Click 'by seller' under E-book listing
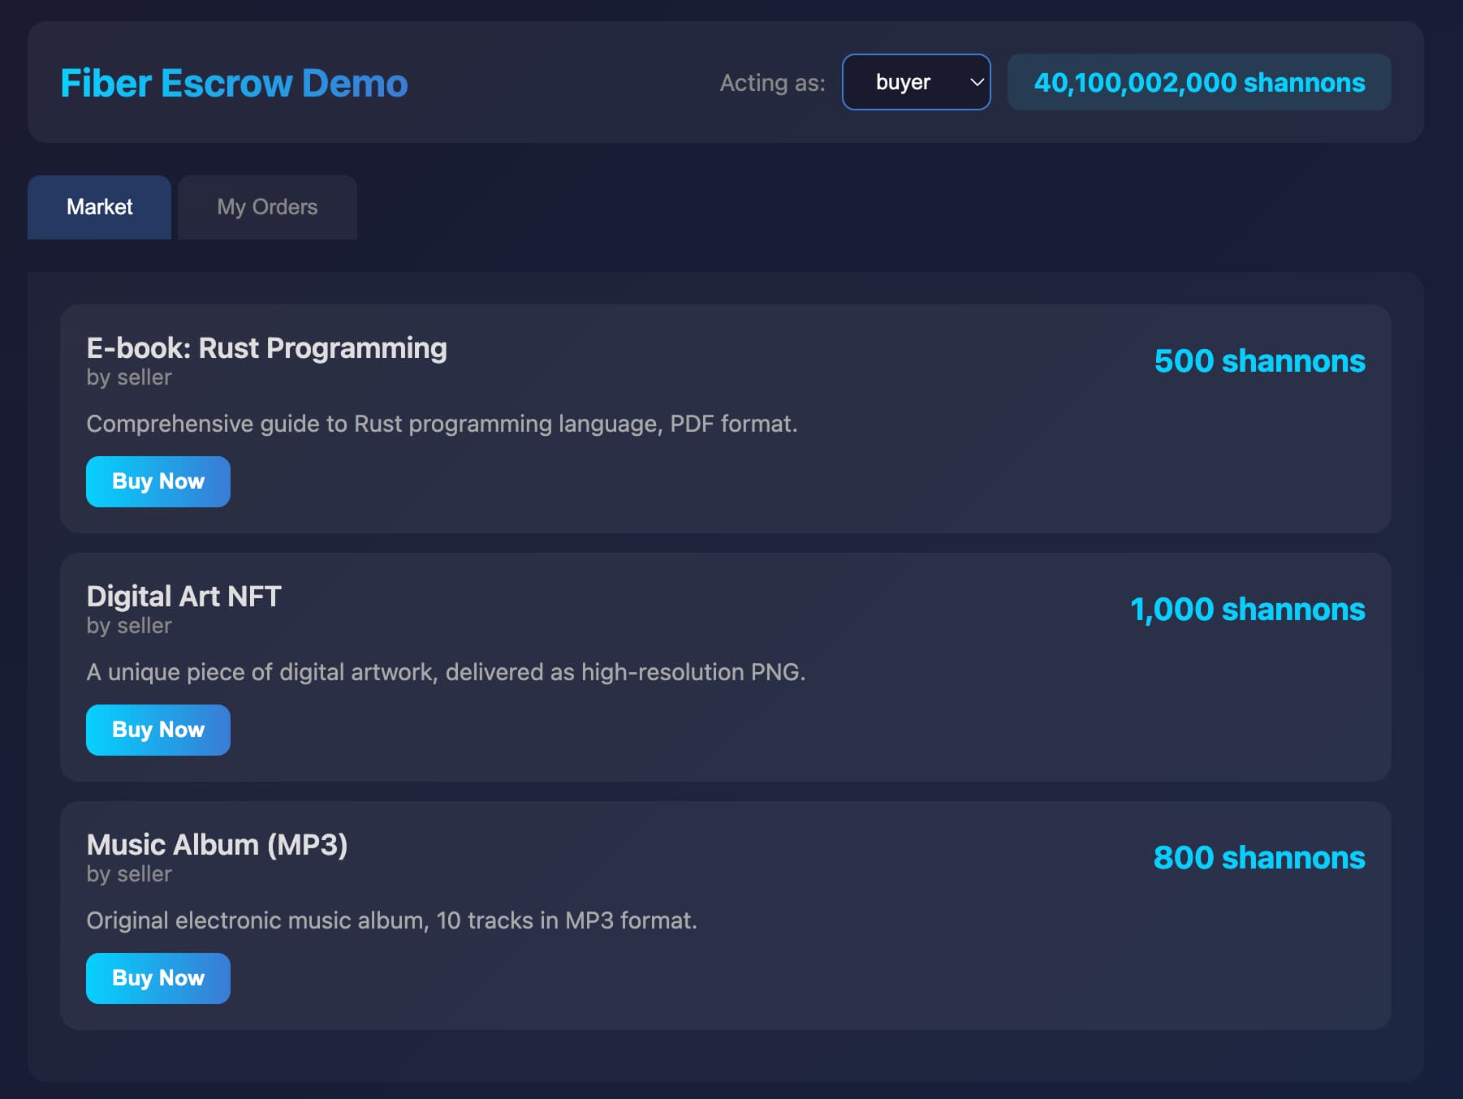The width and height of the screenshot is (1463, 1099). (129, 377)
